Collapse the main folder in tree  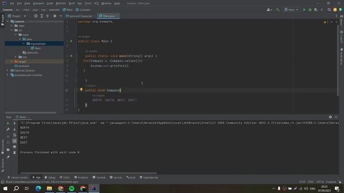[16, 35]
